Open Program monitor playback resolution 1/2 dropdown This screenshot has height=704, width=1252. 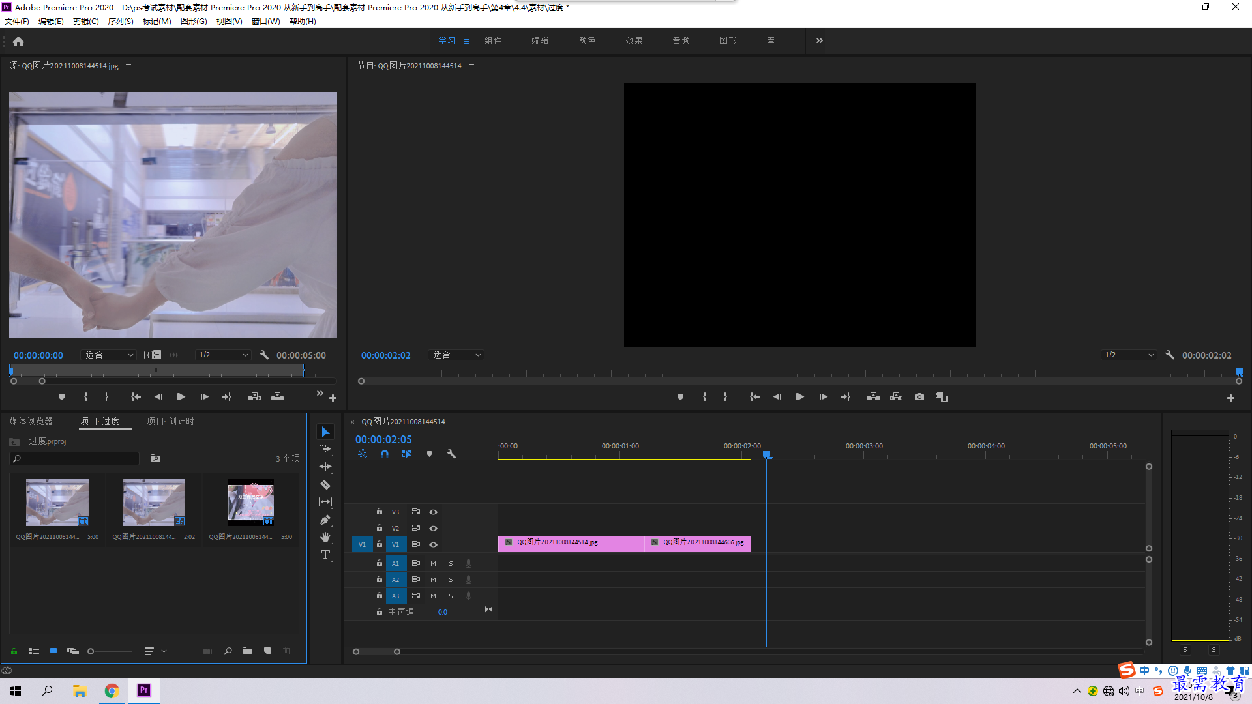tap(1129, 355)
